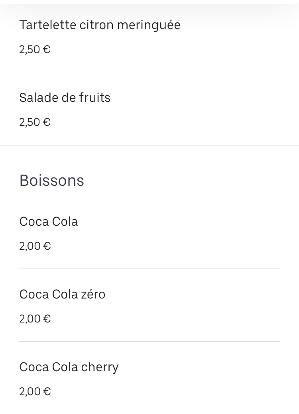Open the Tartelette citron meringuée menu item
This screenshot has width=299, height=414.
click(149, 37)
